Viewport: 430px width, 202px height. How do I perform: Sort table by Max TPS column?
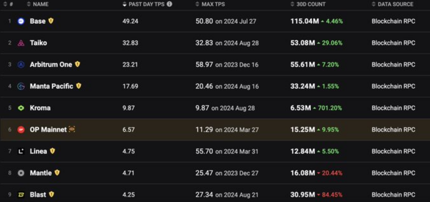pyautogui.click(x=213, y=4)
